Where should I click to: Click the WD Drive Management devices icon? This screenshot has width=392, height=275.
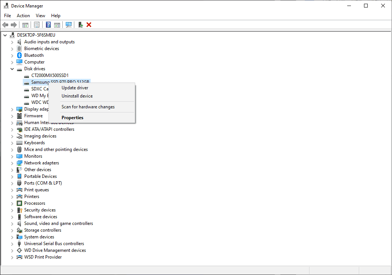[19, 250]
